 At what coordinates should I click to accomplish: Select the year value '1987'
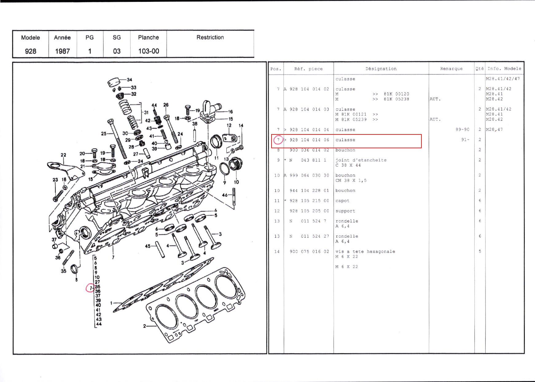[x=62, y=51]
